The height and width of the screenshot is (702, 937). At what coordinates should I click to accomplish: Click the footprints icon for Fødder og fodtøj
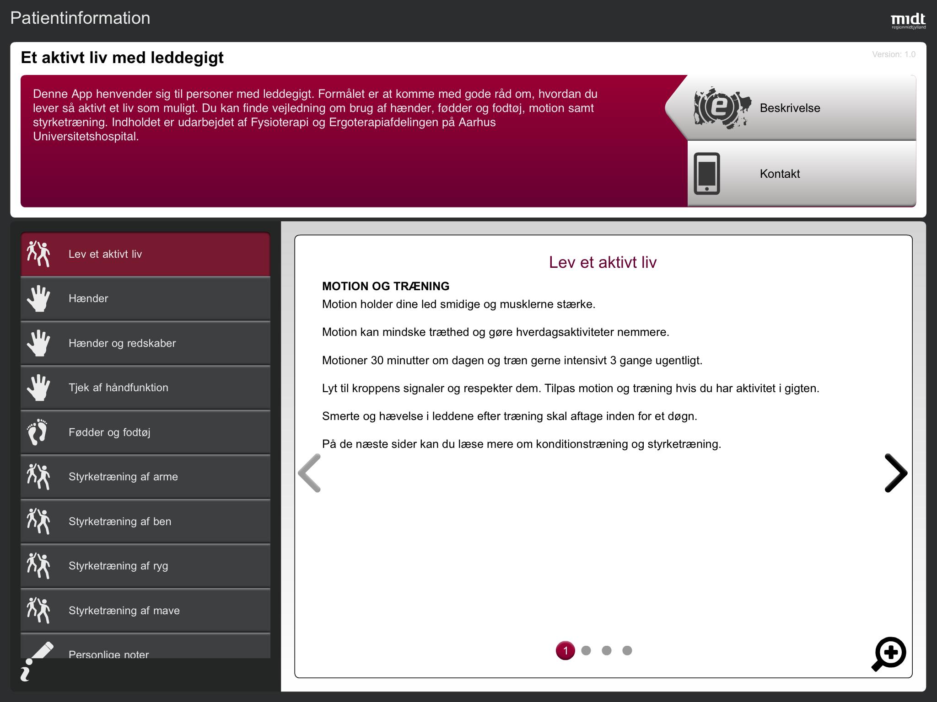(x=38, y=432)
